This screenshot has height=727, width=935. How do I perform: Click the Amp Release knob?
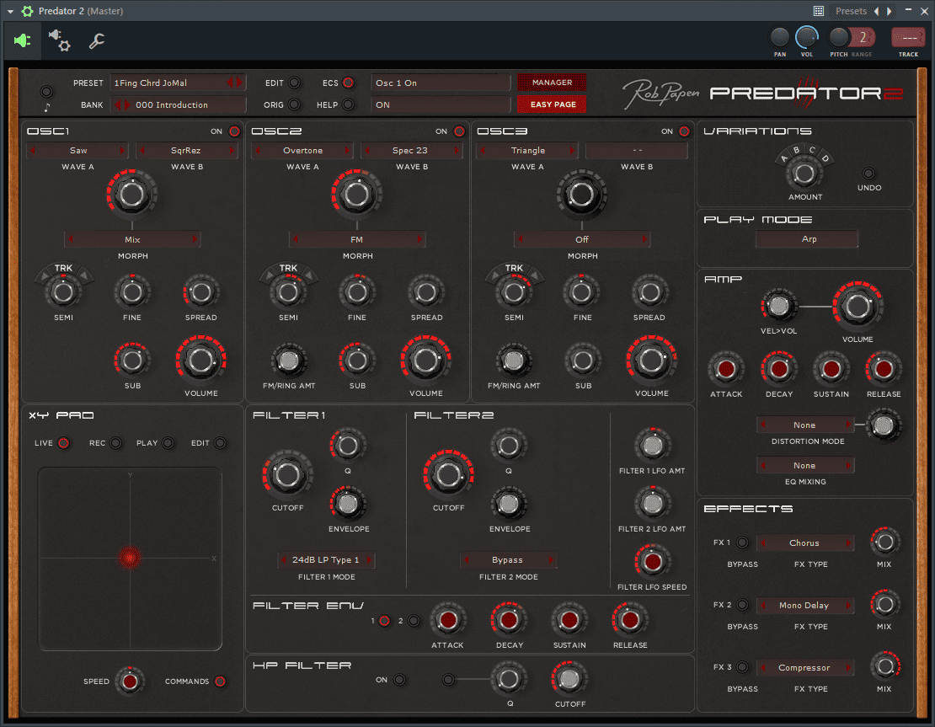(x=883, y=369)
